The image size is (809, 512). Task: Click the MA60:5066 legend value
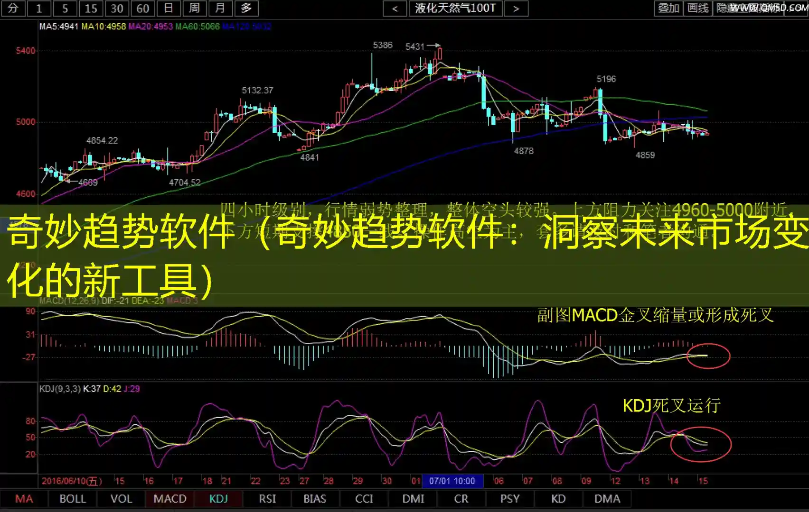click(x=198, y=27)
